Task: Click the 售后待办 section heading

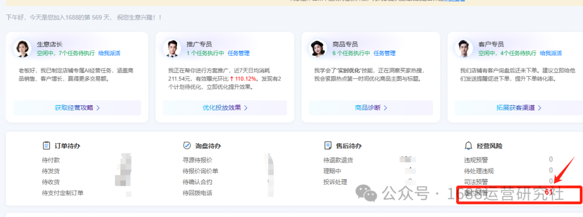Action: pos(349,146)
